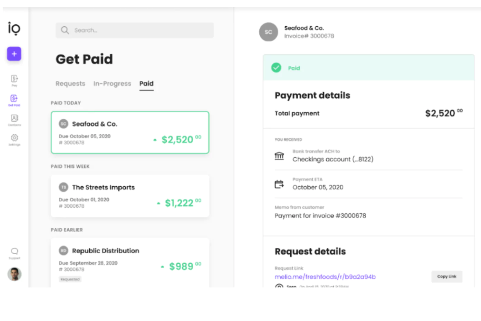Open the Contacts sidebar icon
The height and width of the screenshot is (321, 481).
pos(14,120)
